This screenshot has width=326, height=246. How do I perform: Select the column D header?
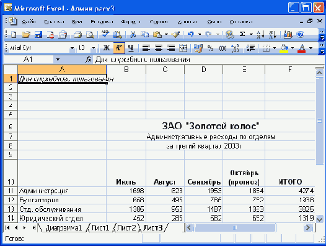click(203, 70)
